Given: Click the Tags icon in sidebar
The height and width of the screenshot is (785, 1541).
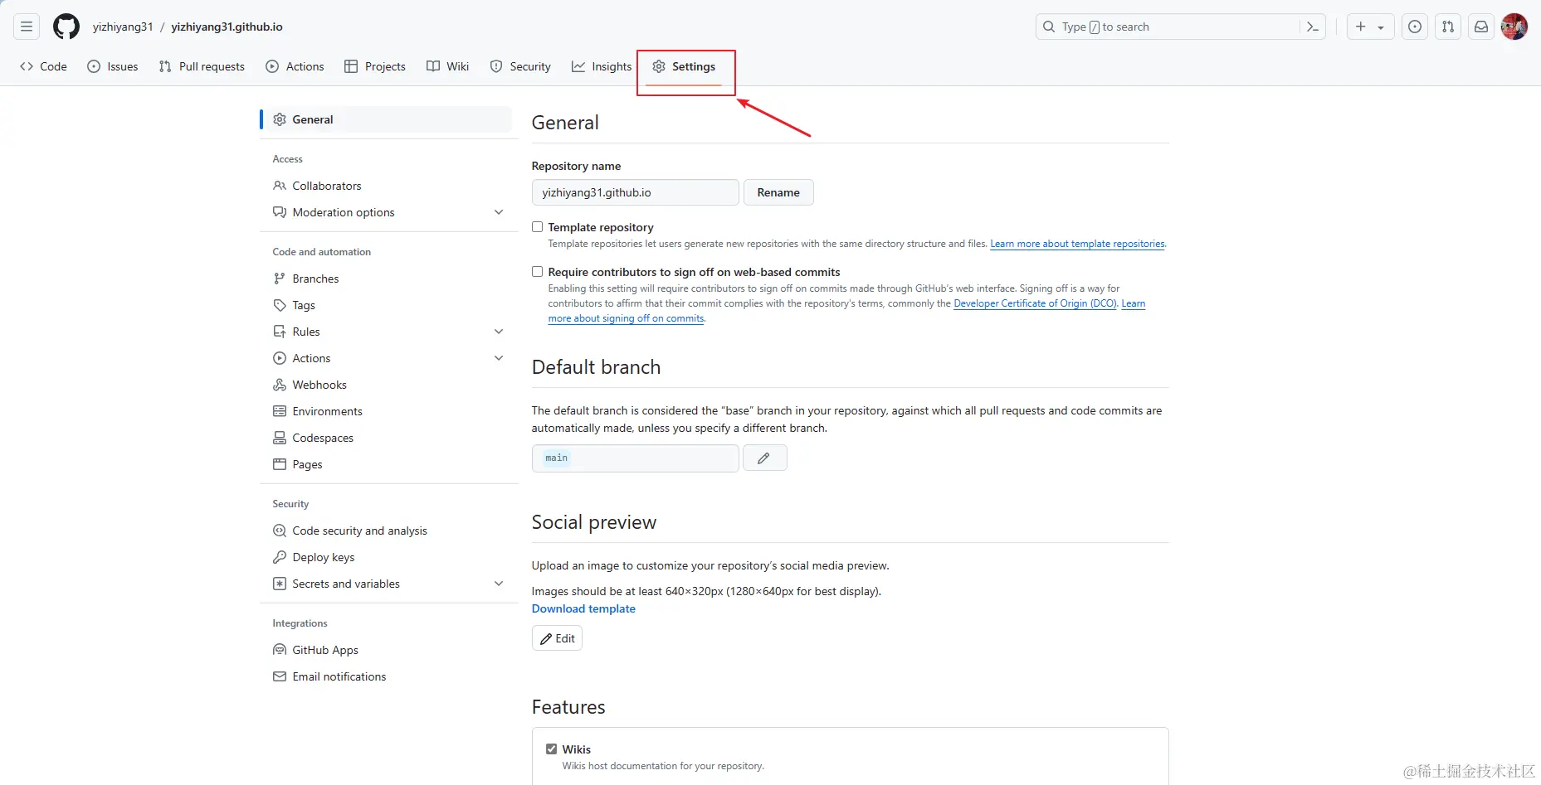Looking at the screenshot, I should point(280,305).
